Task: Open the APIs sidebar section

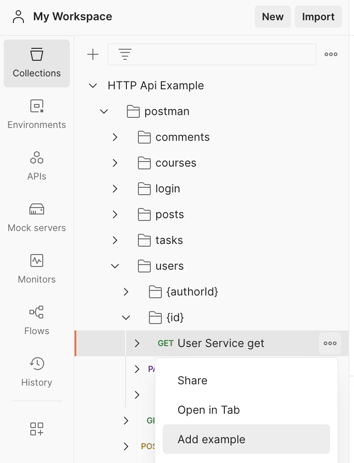Action: click(37, 166)
